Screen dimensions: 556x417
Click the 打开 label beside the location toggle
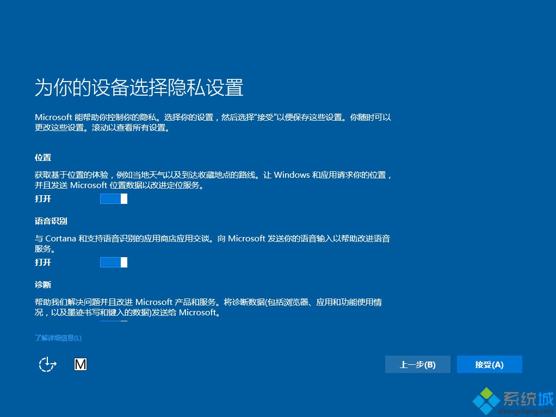[42, 199]
